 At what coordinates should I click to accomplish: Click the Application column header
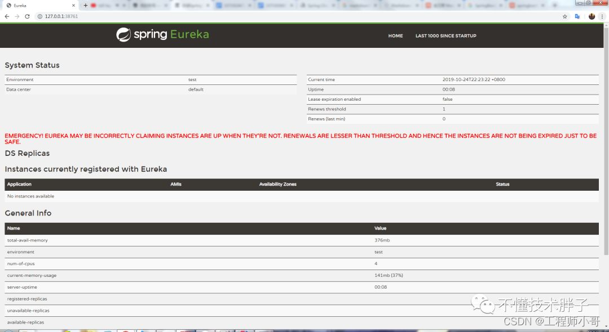(x=19, y=184)
